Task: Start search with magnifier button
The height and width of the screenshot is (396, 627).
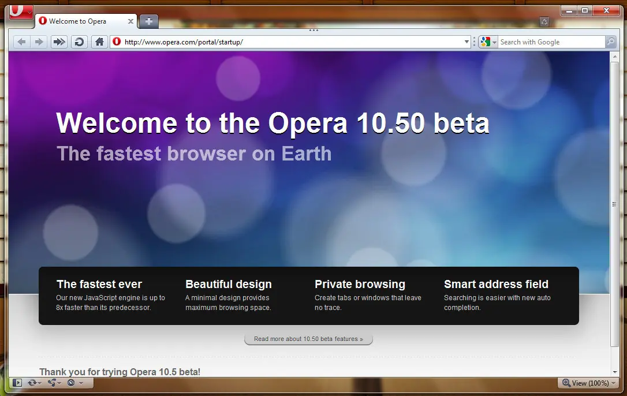Action: pos(611,42)
